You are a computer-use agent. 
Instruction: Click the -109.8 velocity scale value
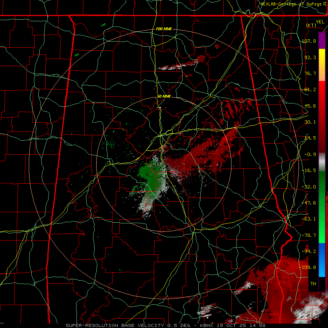(x=307, y=268)
